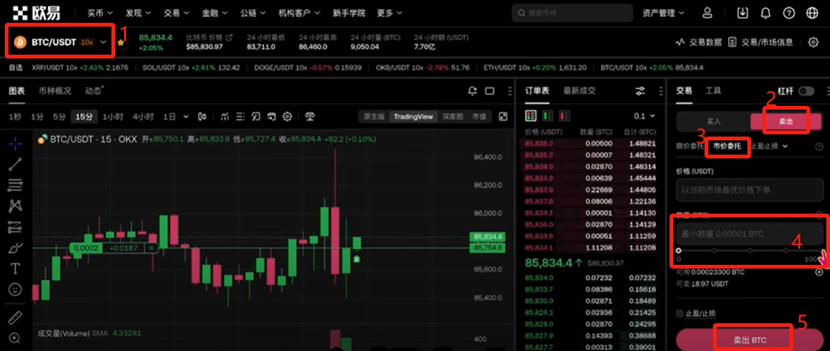Expand the 买币 menu
The image size is (830, 351).
100,13
